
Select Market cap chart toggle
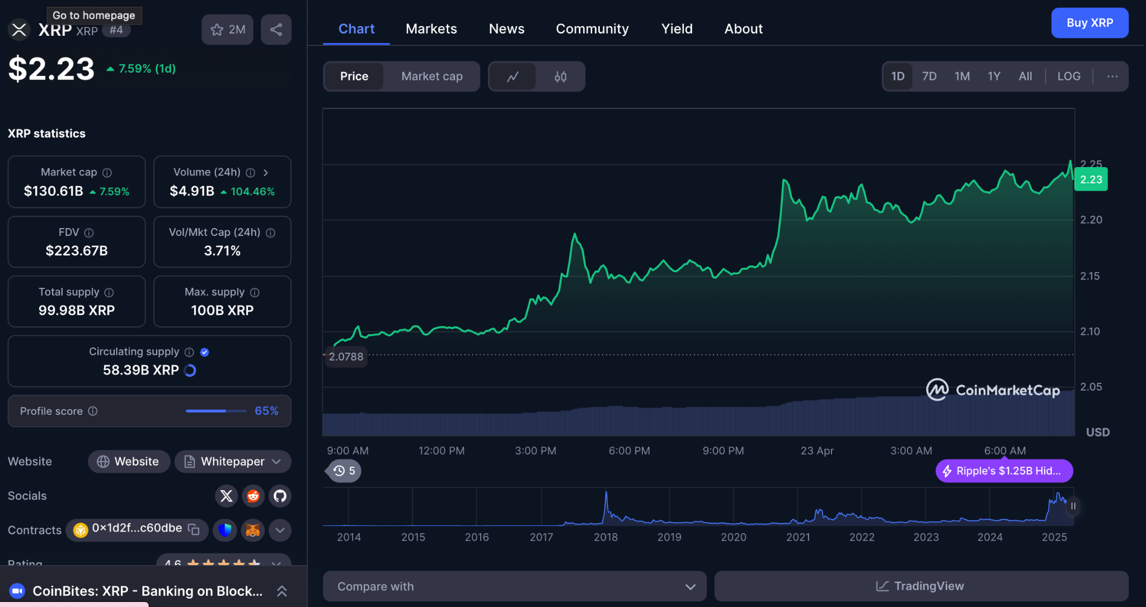pos(431,77)
